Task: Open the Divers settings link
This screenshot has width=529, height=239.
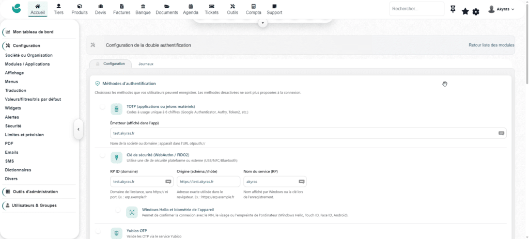Action: [x=11, y=179]
